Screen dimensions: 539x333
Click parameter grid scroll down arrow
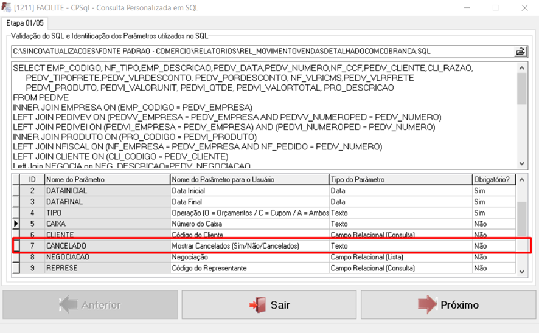click(x=522, y=272)
